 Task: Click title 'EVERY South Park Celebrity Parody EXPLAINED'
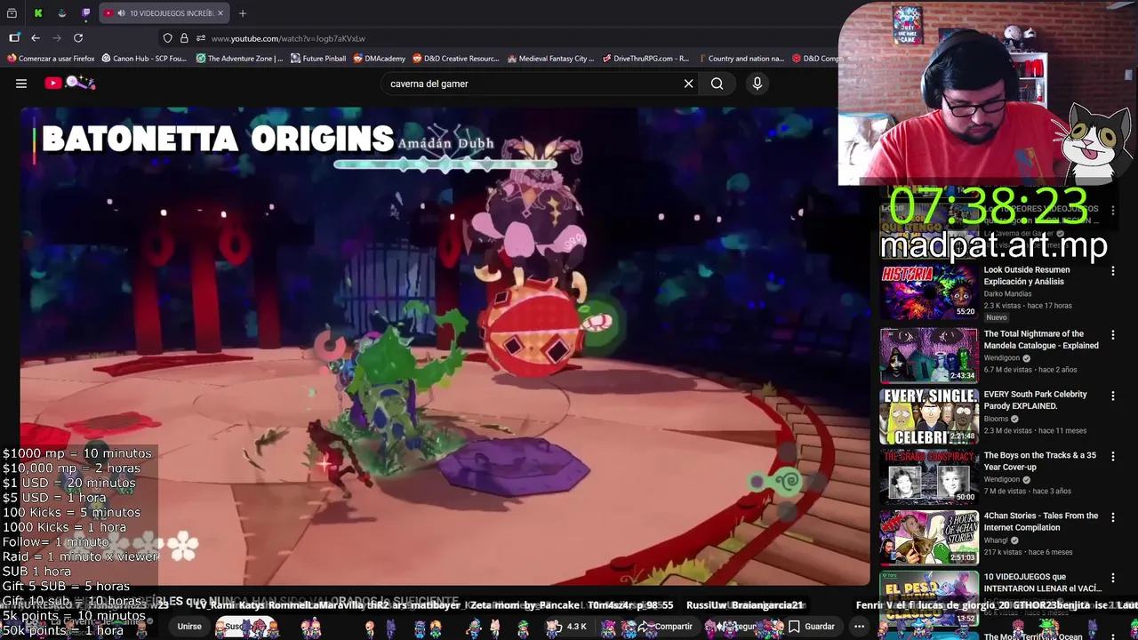1036,400
